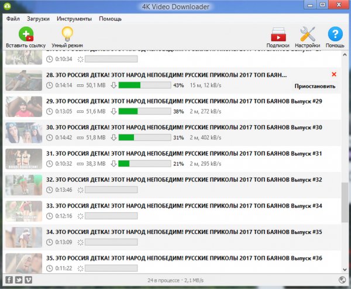Click the size icon beside 38,3 MB
Image resolution: width=351 pixels, height=289 pixels.
click(x=80, y=164)
